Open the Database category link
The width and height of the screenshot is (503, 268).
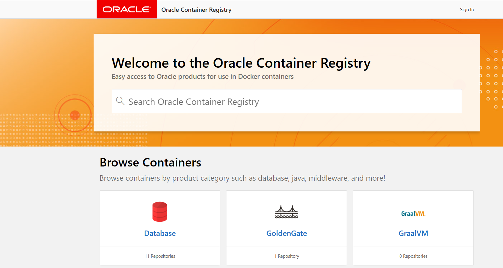coord(160,233)
